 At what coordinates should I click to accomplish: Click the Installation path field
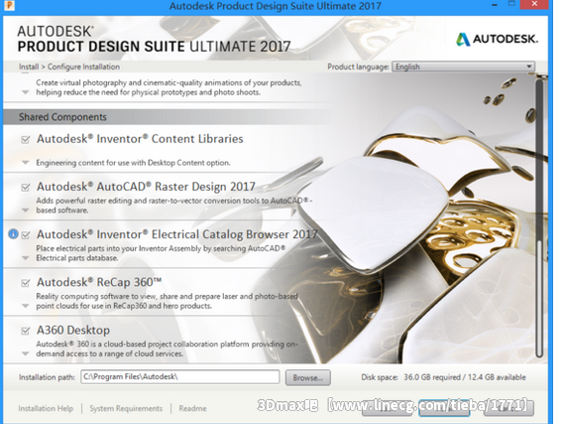(x=180, y=376)
